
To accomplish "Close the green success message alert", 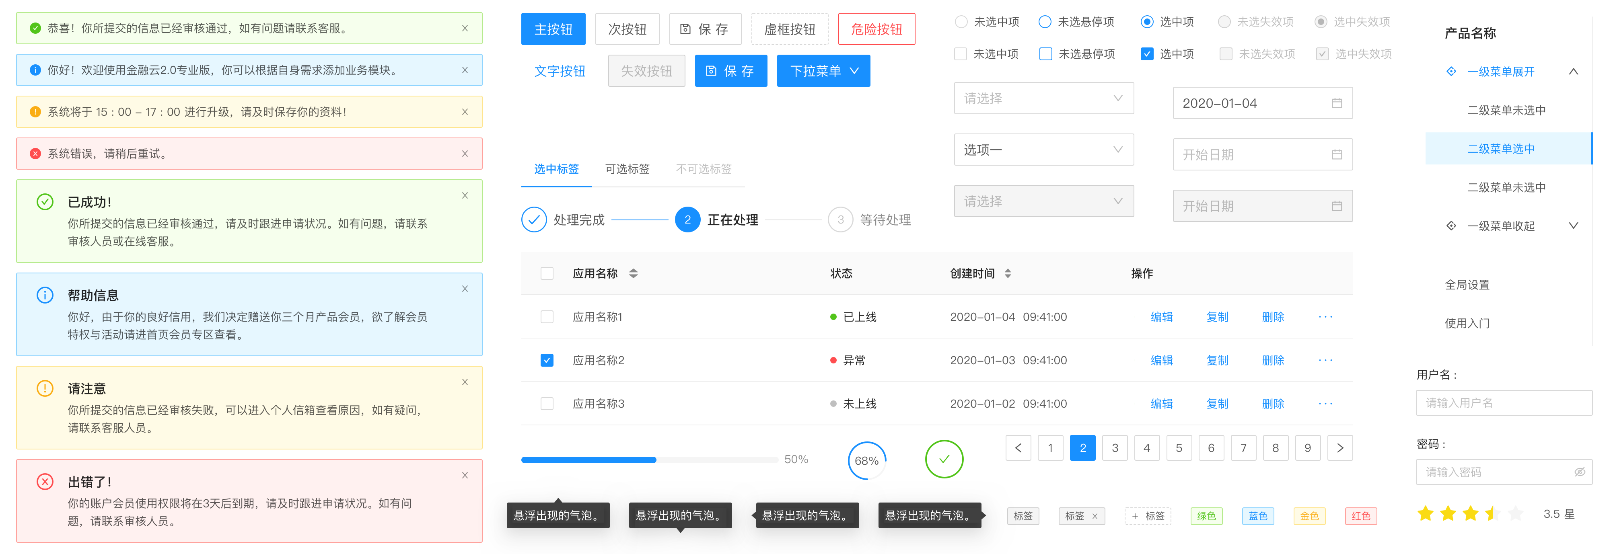I will point(465,28).
